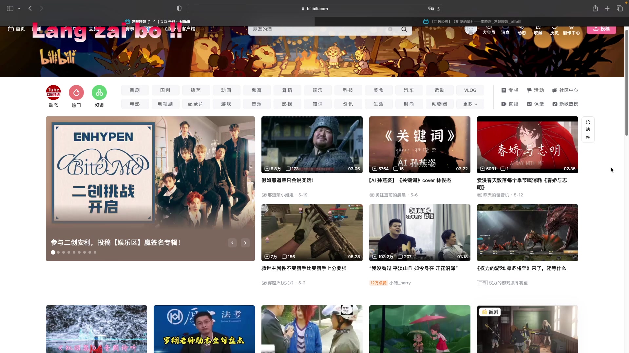Click the Safari privacy shield icon
The width and height of the screenshot is (629, 353).
tap(179, 8)
